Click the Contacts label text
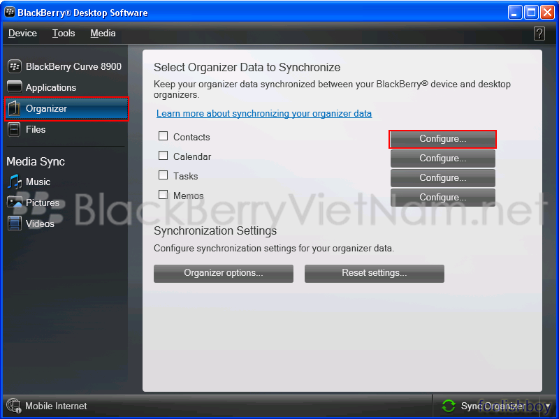This screenshot has height=419, width=559. [191, 137]
